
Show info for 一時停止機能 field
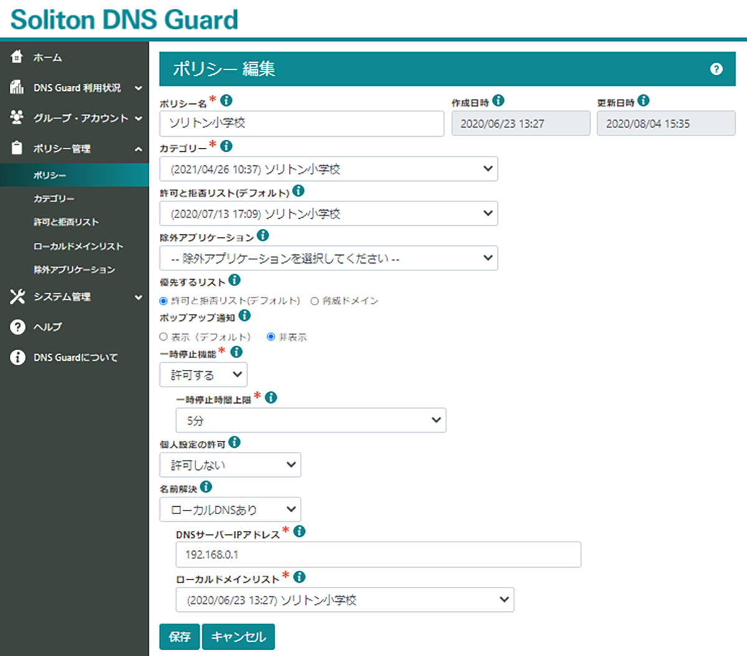tap(237, 352)
